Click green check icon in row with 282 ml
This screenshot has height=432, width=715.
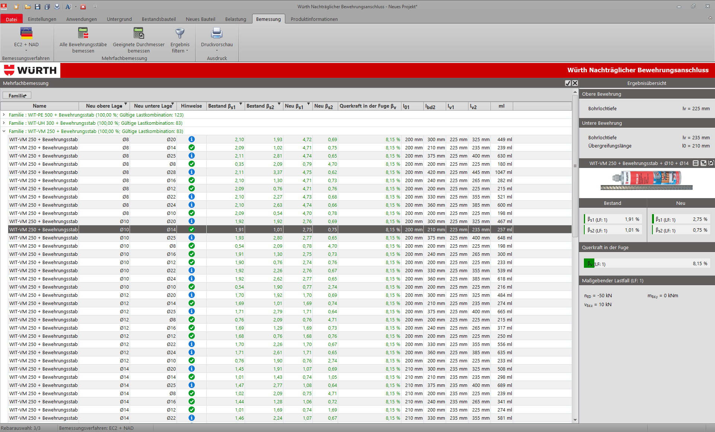click(191, 180)
